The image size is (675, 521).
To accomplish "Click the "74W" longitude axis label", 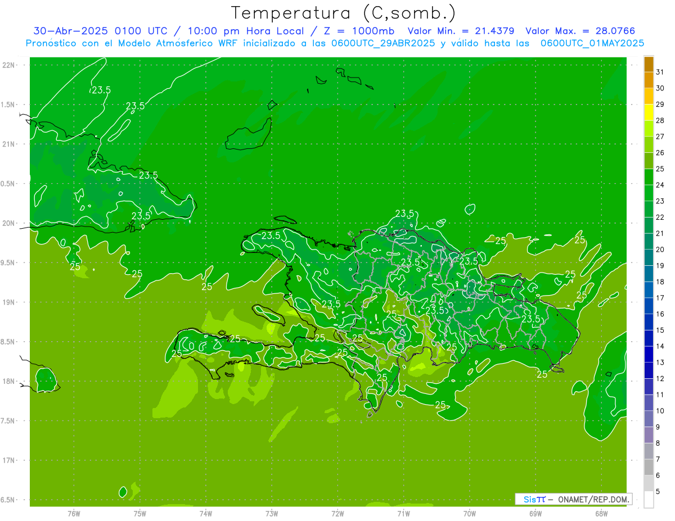I will 206,513.
